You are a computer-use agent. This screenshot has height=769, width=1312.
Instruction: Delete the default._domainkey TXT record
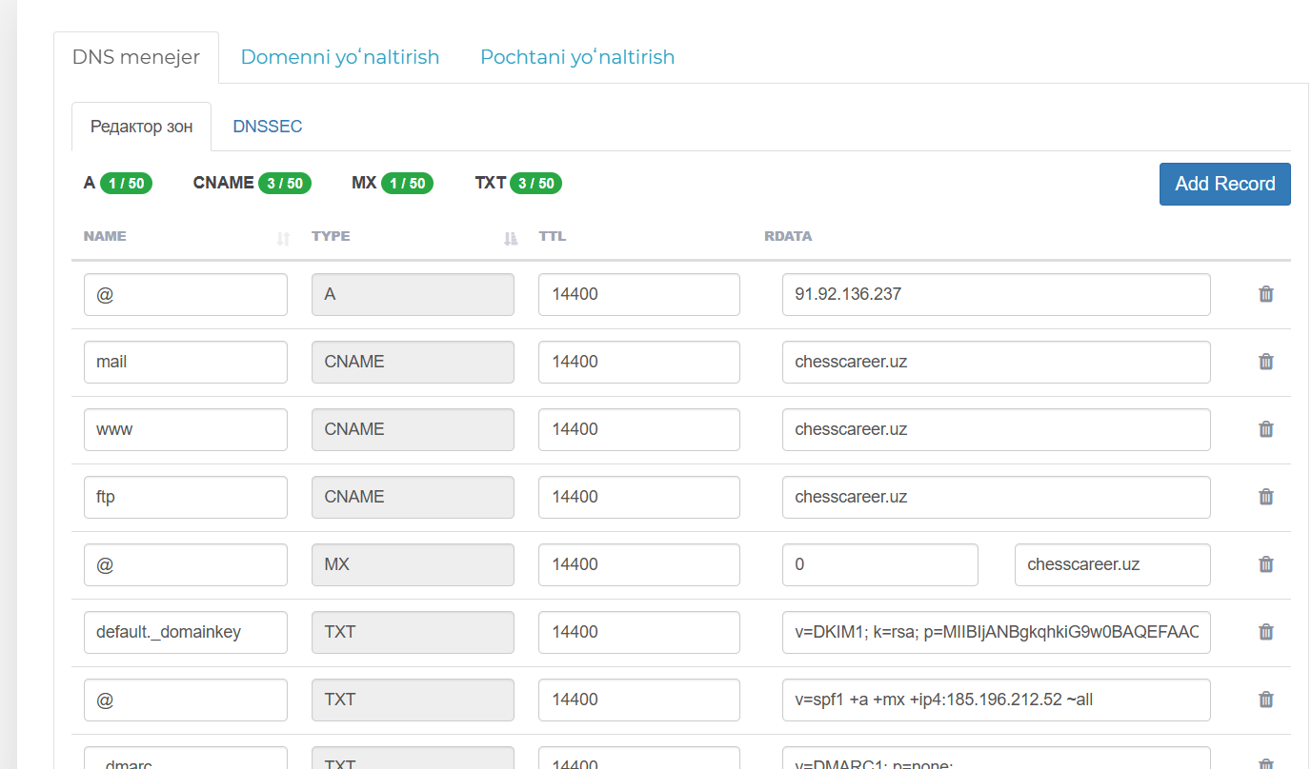[x=1265, y=632]
